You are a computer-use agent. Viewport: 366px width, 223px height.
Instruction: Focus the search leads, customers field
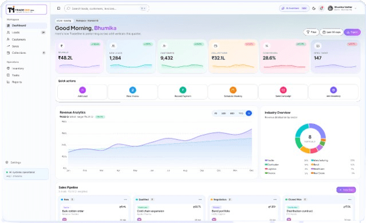[107, 9]
